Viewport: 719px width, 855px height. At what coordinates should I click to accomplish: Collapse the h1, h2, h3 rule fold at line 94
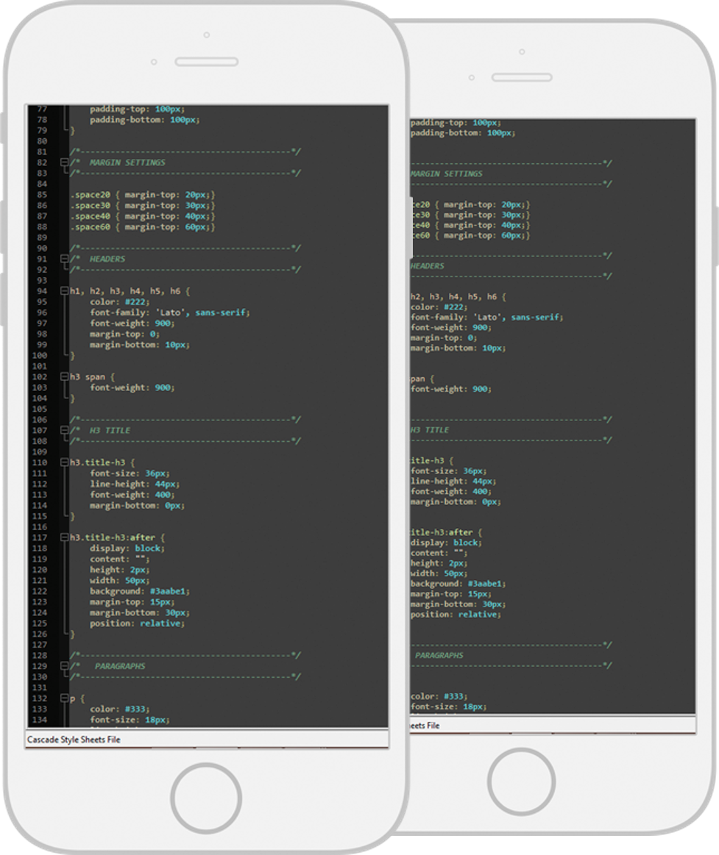[65, 291]
